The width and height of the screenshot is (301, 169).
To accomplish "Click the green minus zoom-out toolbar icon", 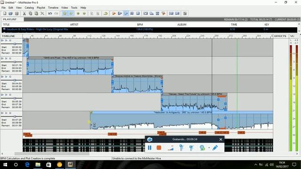I will (84, 14).
